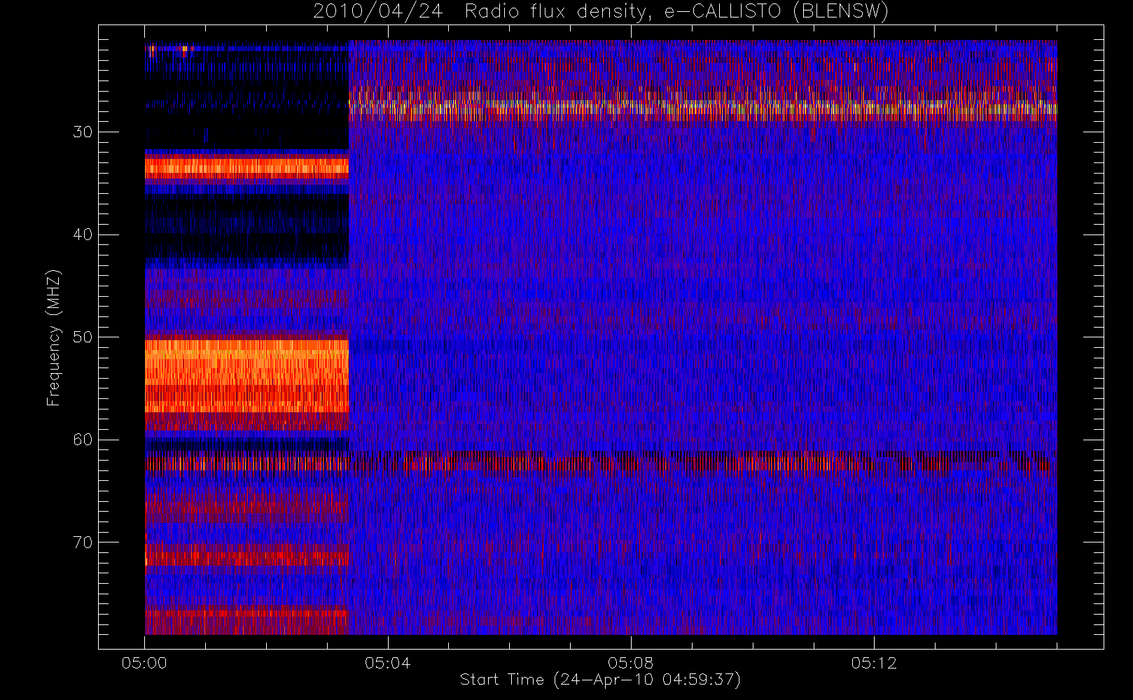1133x700 pixels.
Task: Select the 05:08 time tick label
Action: pyautogui.click(x=631, y=663)
